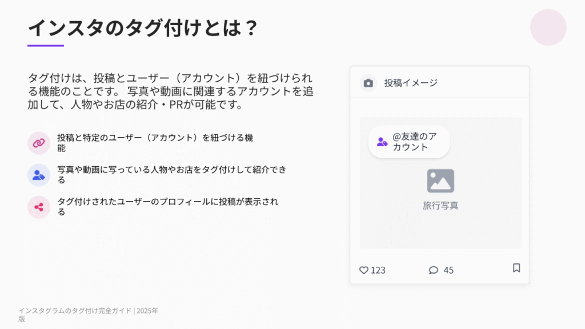Click the @友達のアカウント tag bubble
The height and width of the screenshot is (329, 585).
[409, 142]
